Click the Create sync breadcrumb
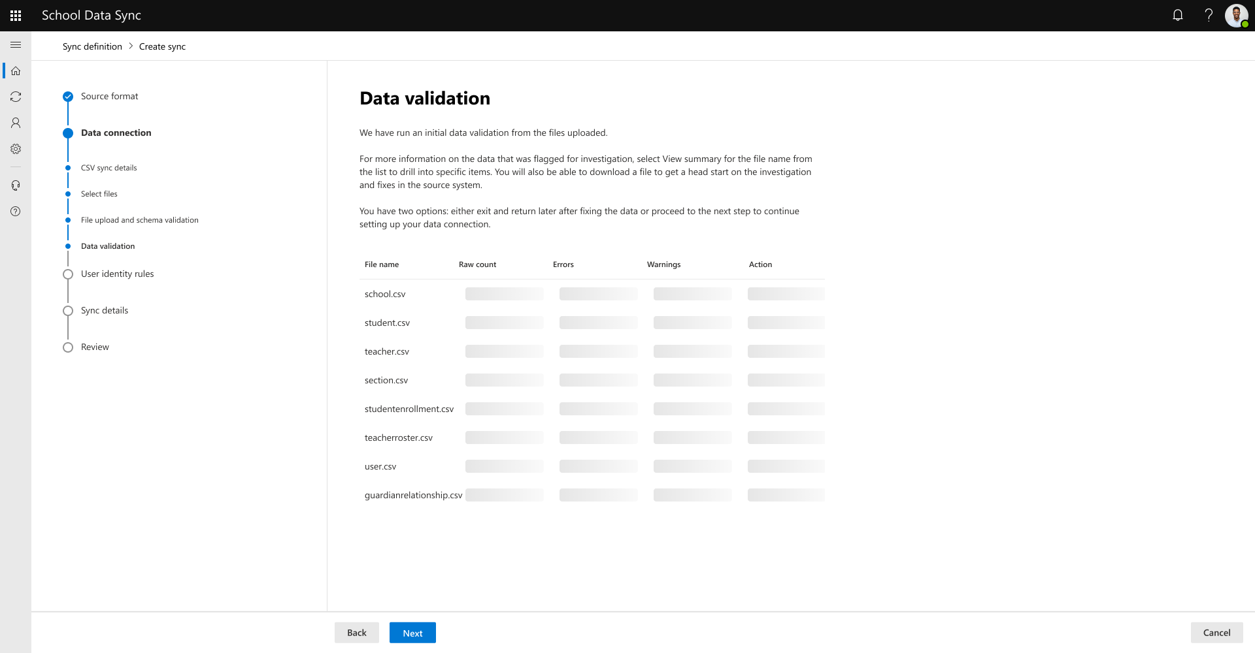This screenshot has height=653, width=1255. 162,46
